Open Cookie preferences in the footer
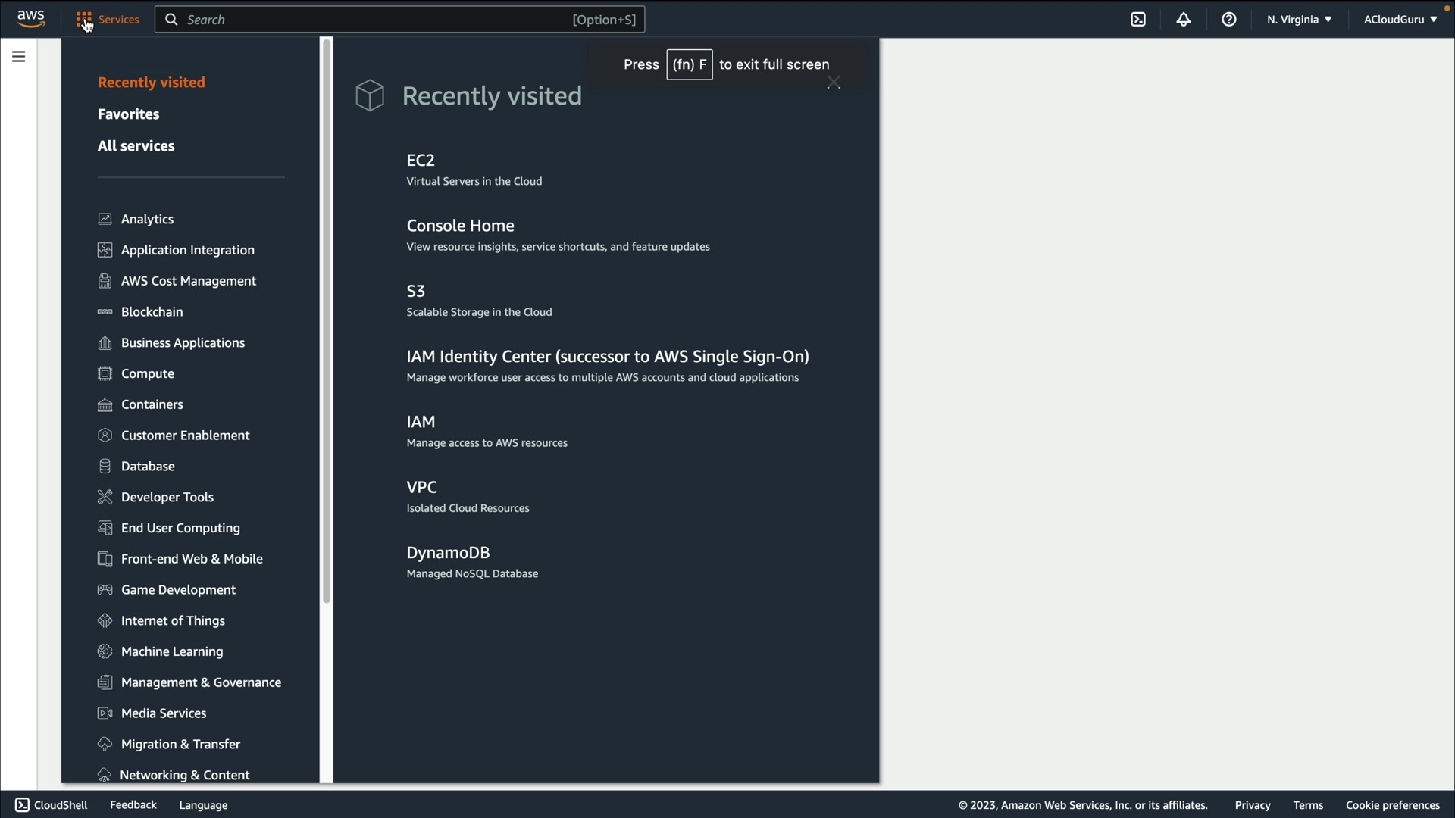 pyautogui.click(x=1392, y=805)
